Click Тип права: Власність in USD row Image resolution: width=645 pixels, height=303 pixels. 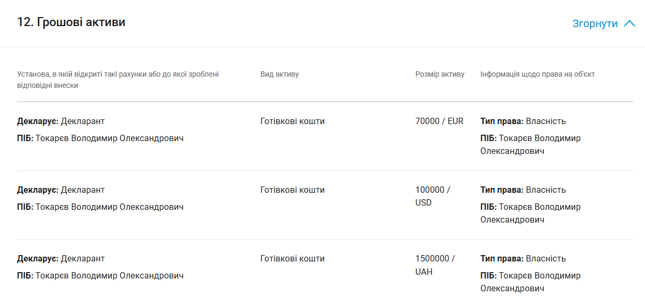click(523, 190)
